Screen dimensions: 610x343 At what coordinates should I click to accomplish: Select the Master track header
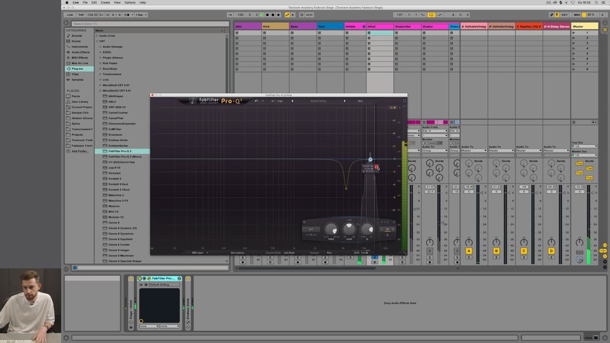click(x=585, y=27)
